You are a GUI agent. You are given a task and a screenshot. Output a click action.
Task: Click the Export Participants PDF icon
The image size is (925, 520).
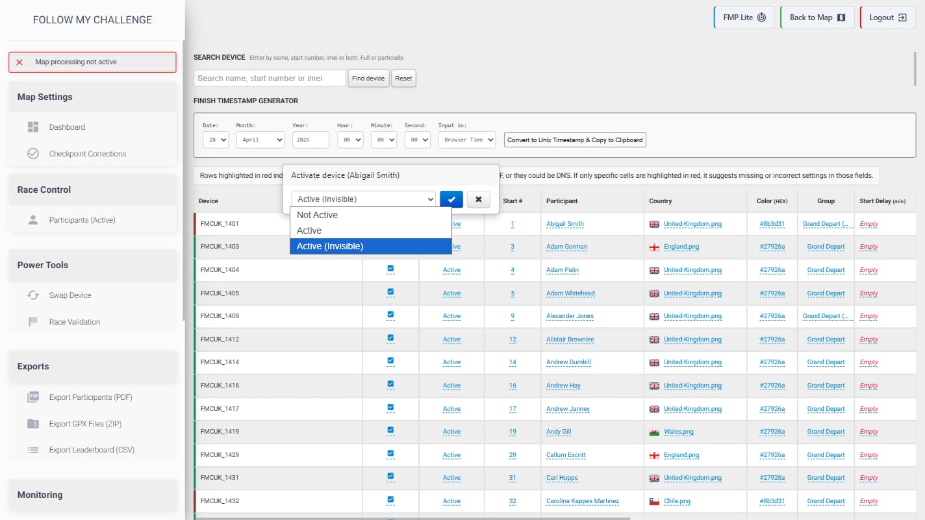point(33,397)
